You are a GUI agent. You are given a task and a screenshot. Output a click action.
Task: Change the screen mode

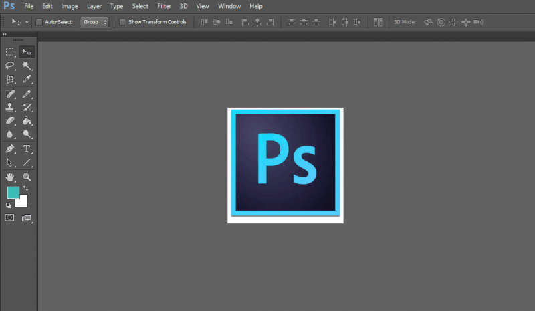(27, 218)
